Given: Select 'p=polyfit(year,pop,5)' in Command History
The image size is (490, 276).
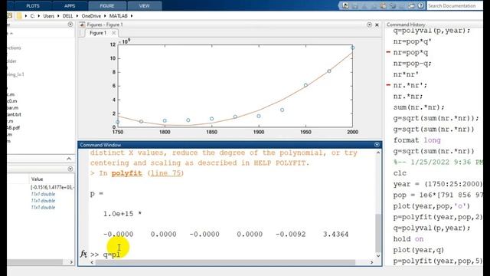Looking at the screenshot, I should click(x=438, y=261).
